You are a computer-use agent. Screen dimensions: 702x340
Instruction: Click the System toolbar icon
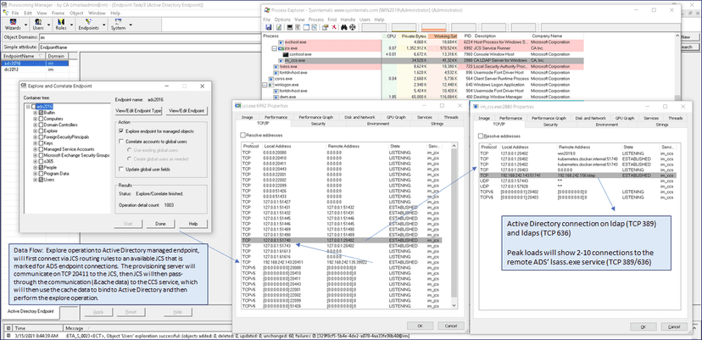[x=117, y=25]
